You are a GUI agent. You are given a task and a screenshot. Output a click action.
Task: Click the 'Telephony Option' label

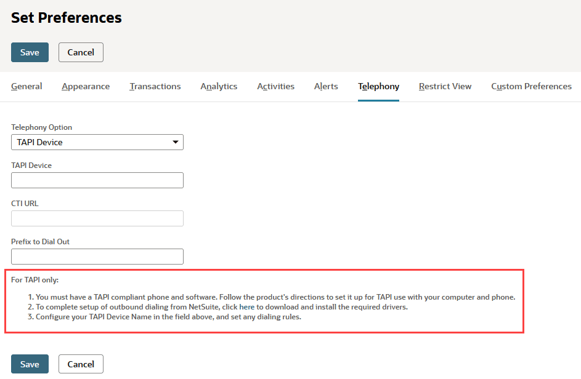click(41, 127)
